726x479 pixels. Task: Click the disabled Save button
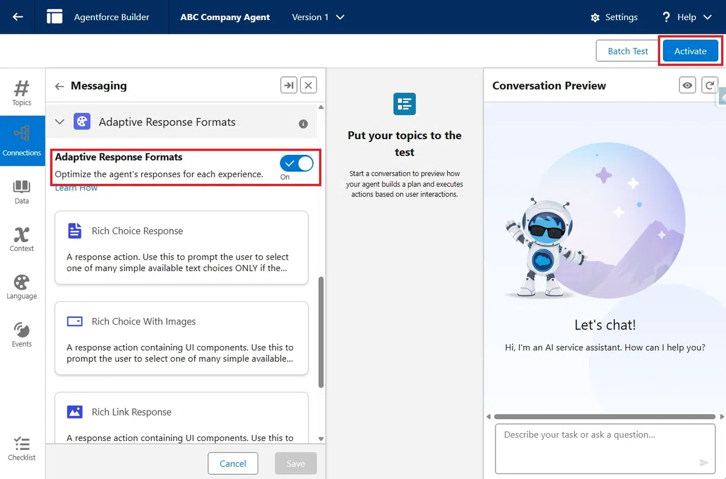coord(295,463)
